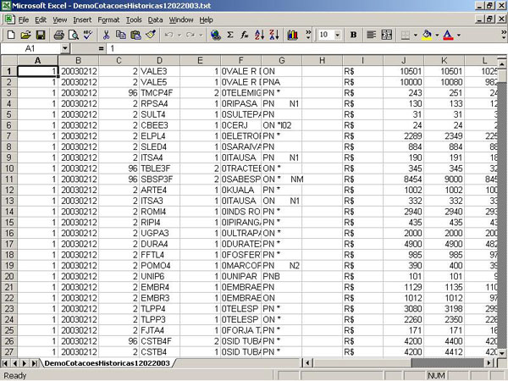The height and width of the screenshot is (381, 508).
Task: Click cell D1 containing VALE3
Action: (x=159, y=71)
